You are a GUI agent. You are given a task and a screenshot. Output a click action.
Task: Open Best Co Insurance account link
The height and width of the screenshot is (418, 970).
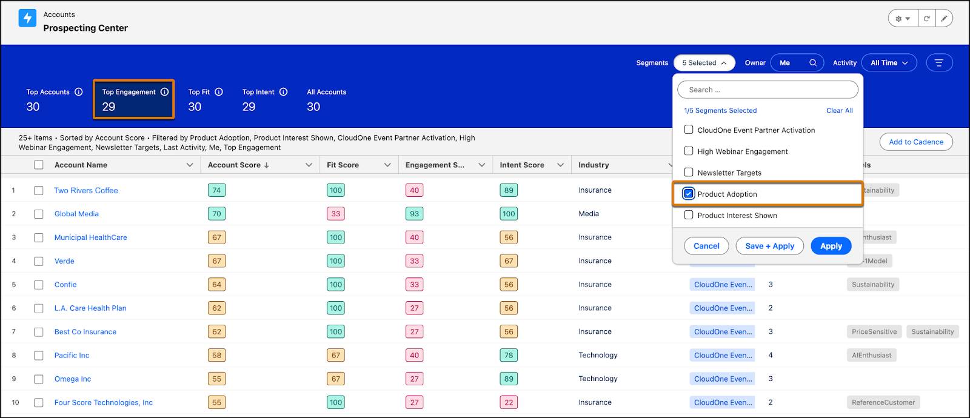point(85,332)
